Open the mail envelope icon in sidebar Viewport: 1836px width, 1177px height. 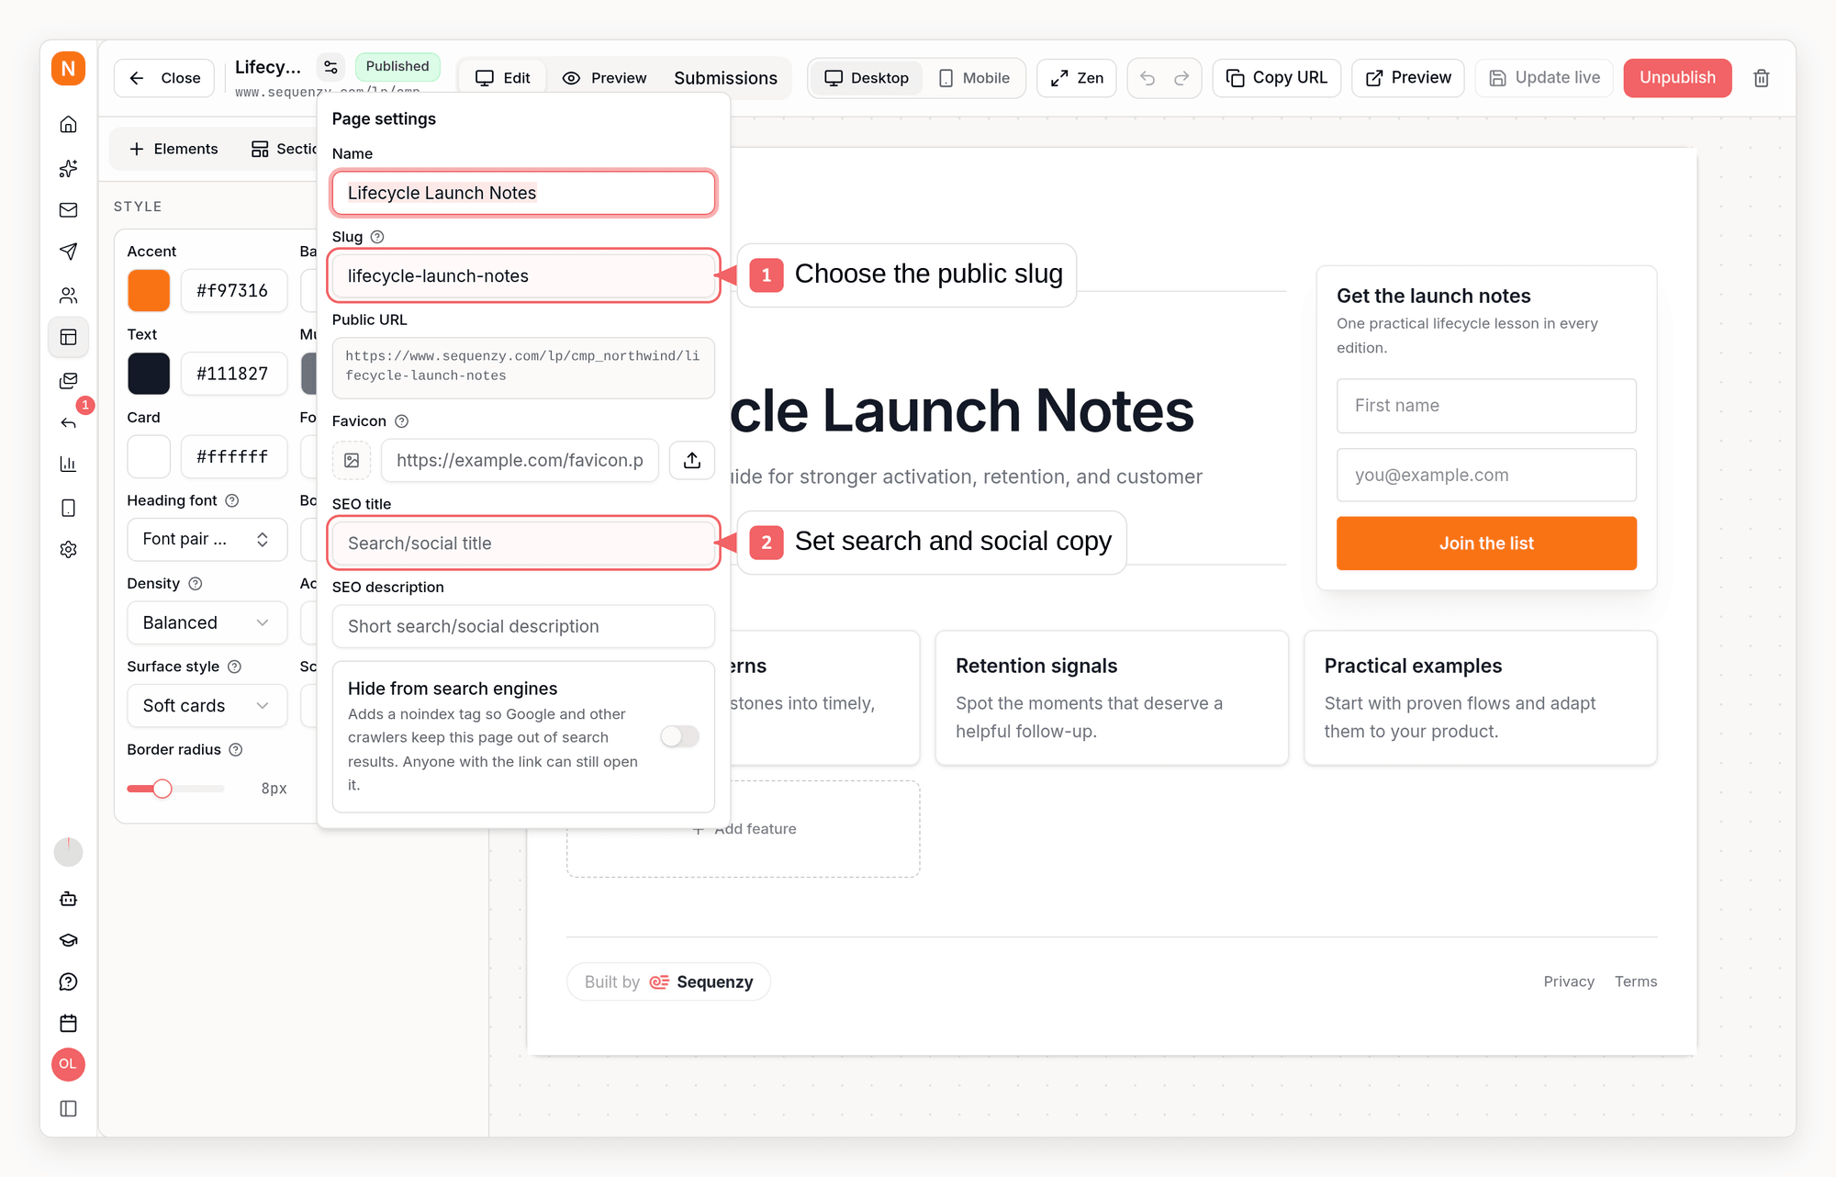[68, 210]
